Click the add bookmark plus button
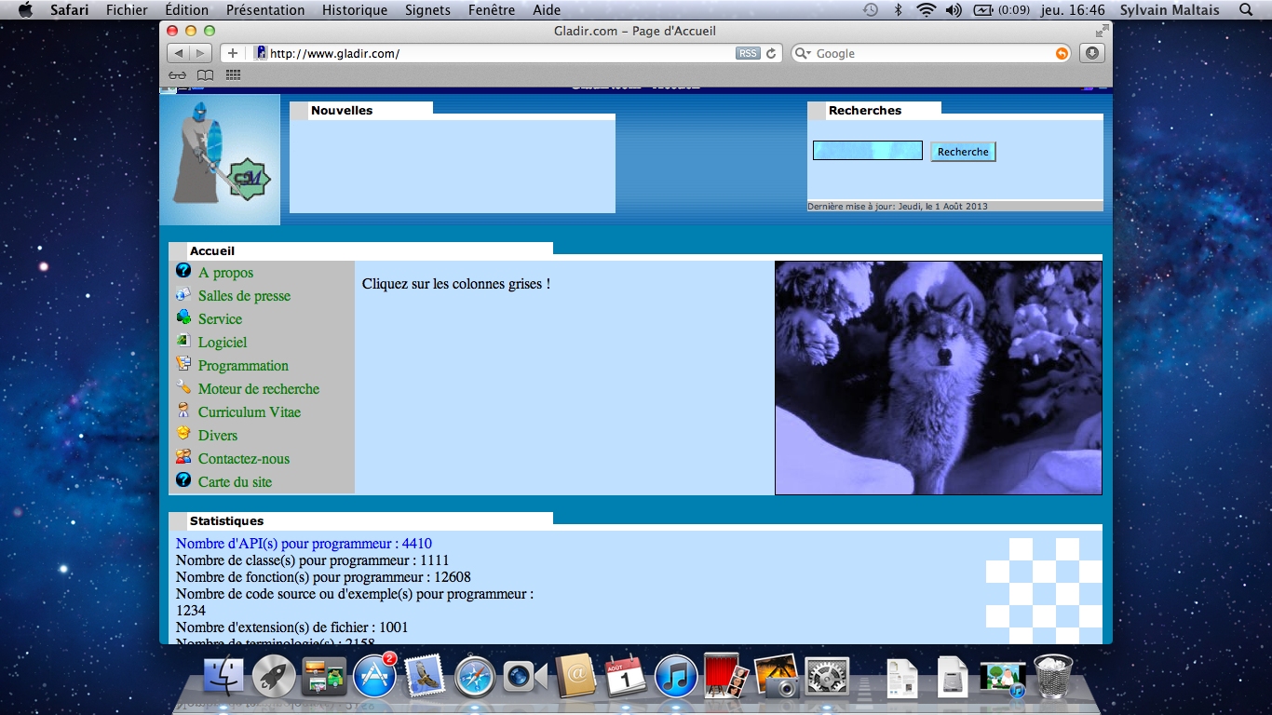Image resolution: width=1272 pixels, height=715 pixels. pyautogui.click(x=233, y=53)
